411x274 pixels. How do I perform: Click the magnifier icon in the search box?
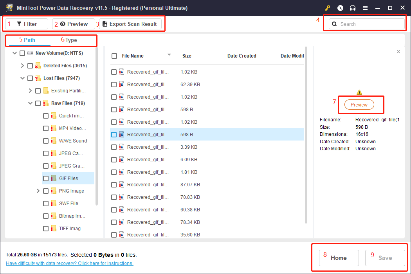(x=334, y=24)
